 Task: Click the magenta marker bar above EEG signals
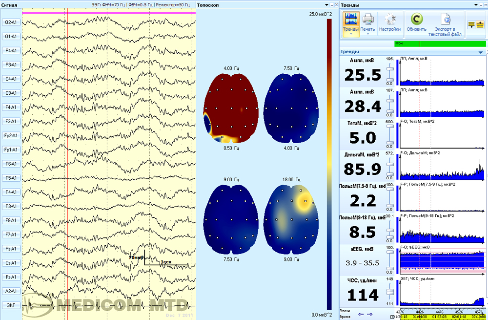coord(109,13)
